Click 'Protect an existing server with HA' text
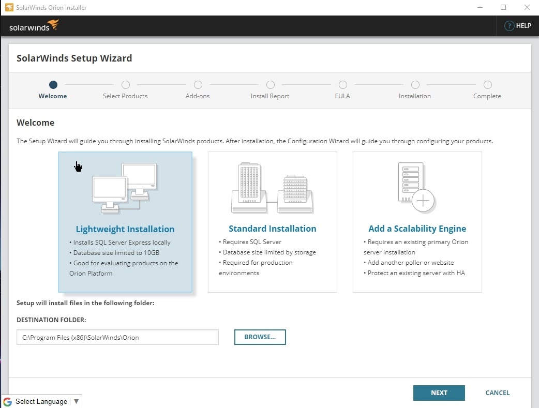Screen dimensions: 539x408 point(416,273)
